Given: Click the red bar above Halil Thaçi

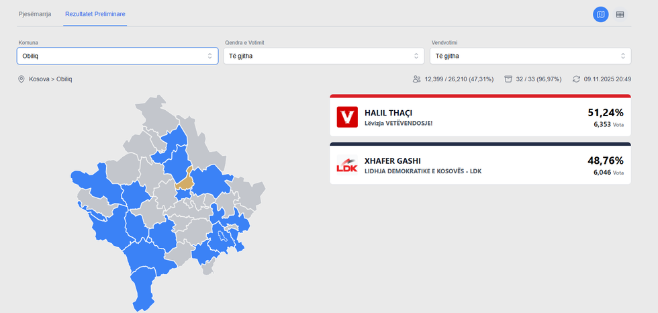Looking at the screenshot, I should pyautogui.click(x=480, y=96).
